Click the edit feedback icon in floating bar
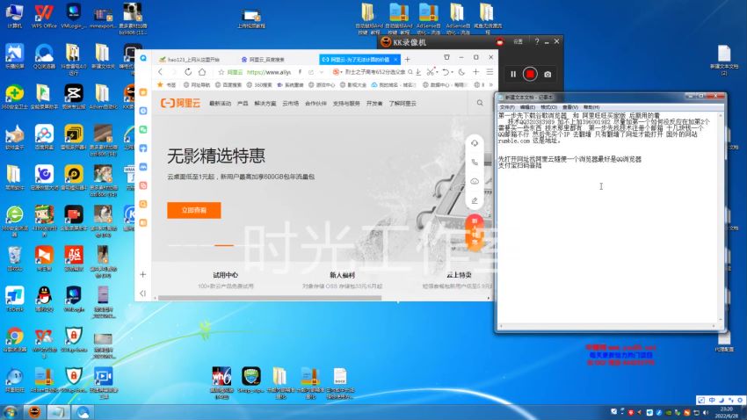 (x=475, y=200)
